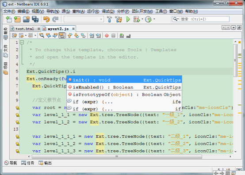Click Find Next Occurrence icon

point(55,36)
